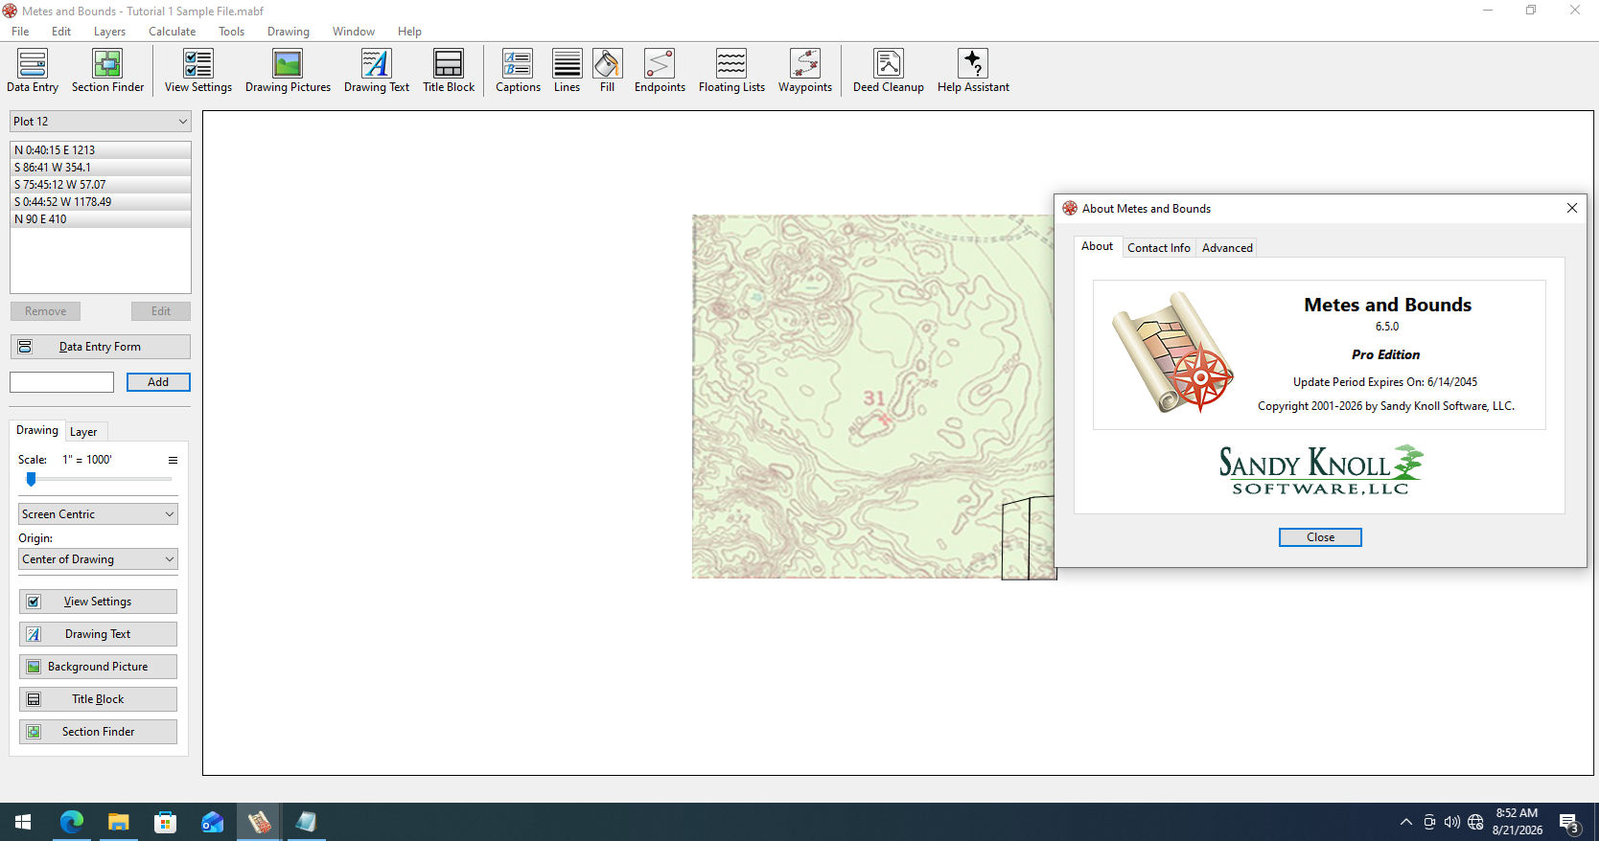Select the call N 90 E 410
Image resolution: width=1599 pixels, height=841 pixels.
pos(101,219)
